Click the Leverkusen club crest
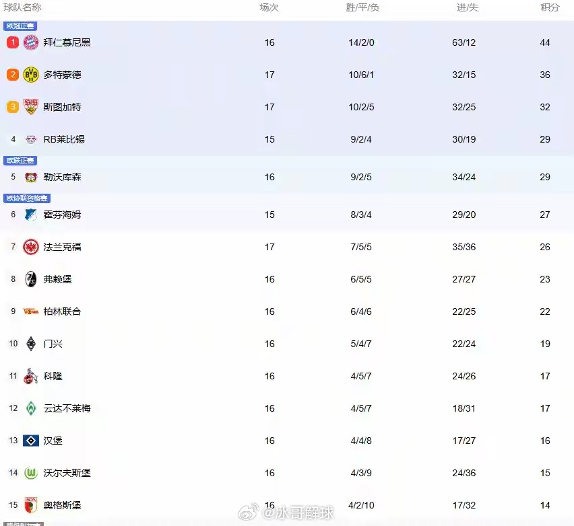The height and width of the screenshot is (526, 574). (30, 177)
